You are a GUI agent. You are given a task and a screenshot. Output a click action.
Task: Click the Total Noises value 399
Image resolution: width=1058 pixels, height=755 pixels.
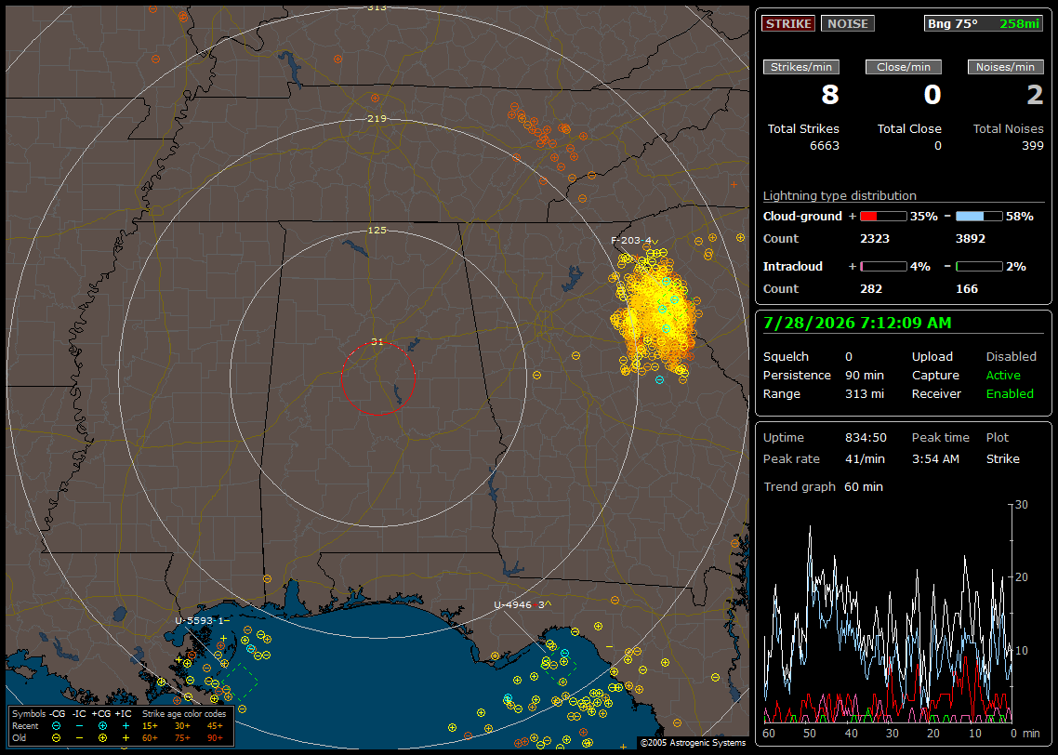[x=1032, y=146]
